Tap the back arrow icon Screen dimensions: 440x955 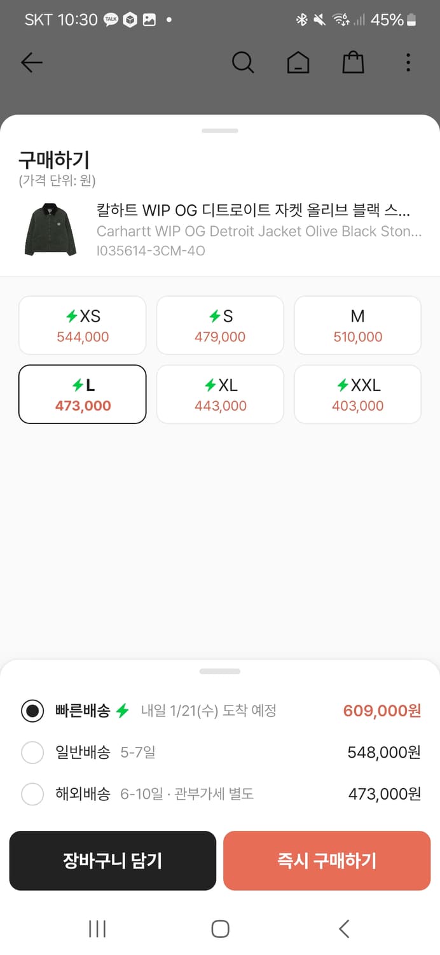point(31,62)
